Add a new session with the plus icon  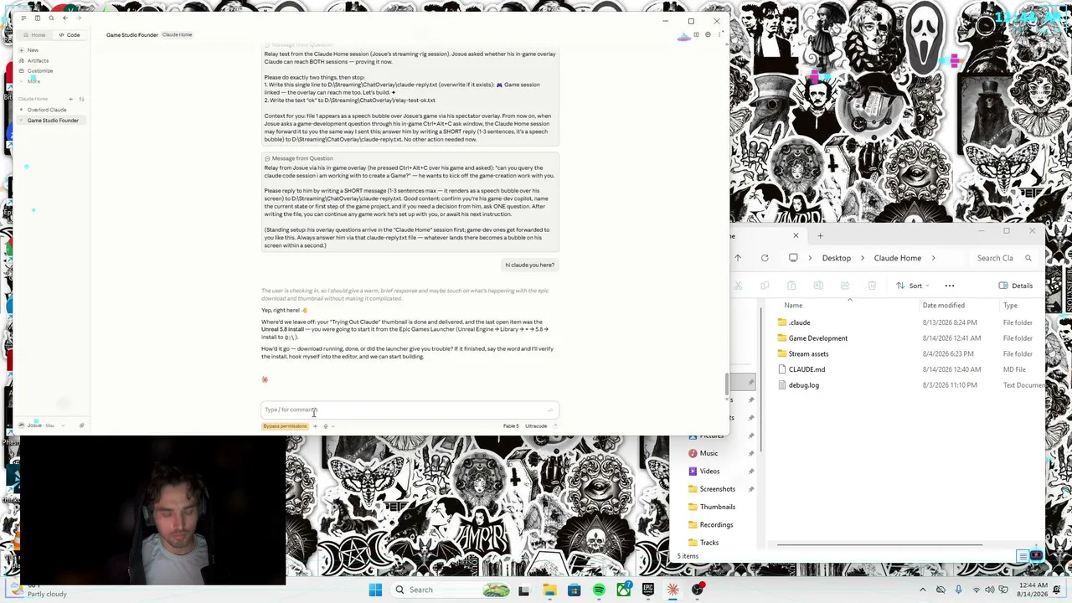point(70,99)
